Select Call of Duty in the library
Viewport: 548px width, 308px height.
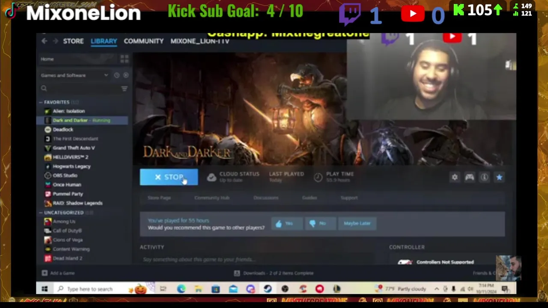coord(67,231)
